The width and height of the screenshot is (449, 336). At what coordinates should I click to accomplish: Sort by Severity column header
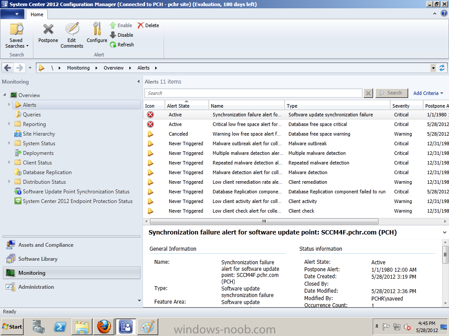click(406, 106)
